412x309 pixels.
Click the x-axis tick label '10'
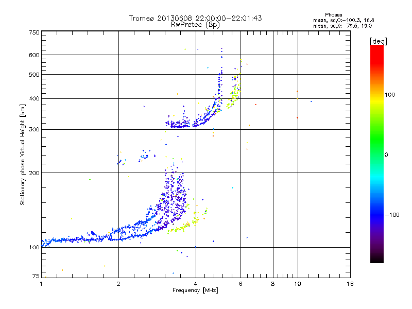[298, 284]
